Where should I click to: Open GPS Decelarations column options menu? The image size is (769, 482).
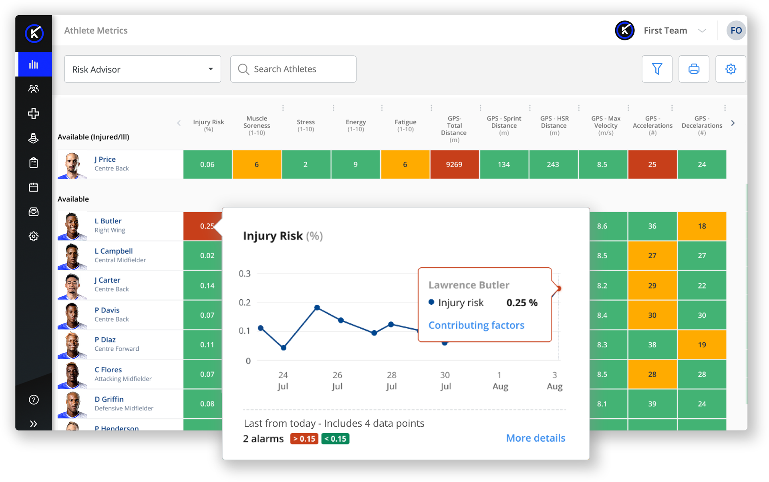click(x=725, y=108)
